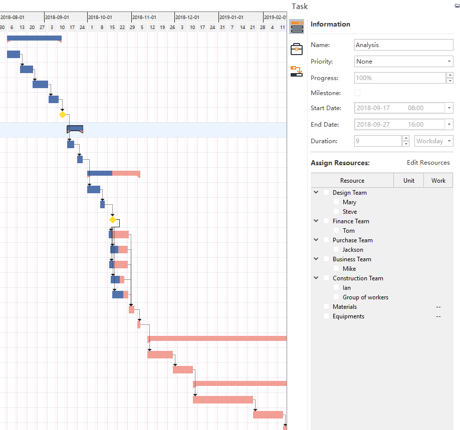Select the Mary resource name
Viewport: 460px width, 430px height.
[349, 202]
